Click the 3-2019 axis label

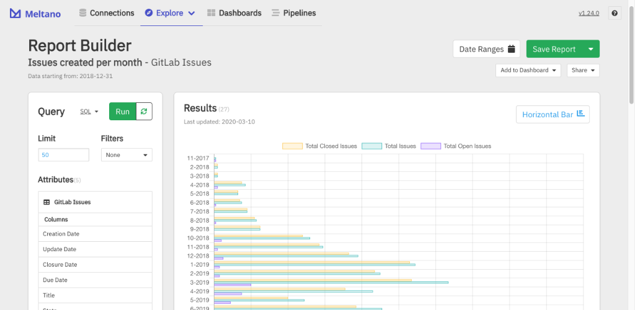click(200, 283)
